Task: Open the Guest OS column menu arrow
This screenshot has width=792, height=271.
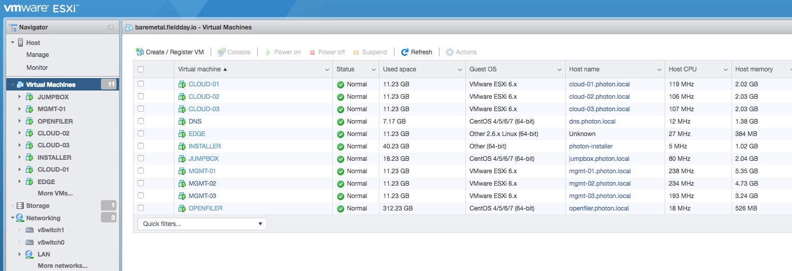Action: coord(559,70)
